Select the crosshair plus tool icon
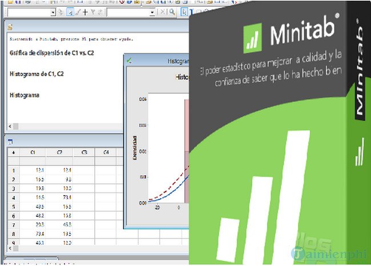 point(85,12)
